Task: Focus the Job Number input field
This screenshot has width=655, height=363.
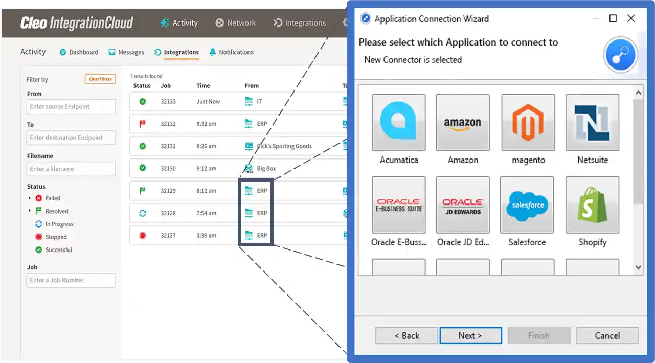Action: pyautogui.click(x=71, y=280)
